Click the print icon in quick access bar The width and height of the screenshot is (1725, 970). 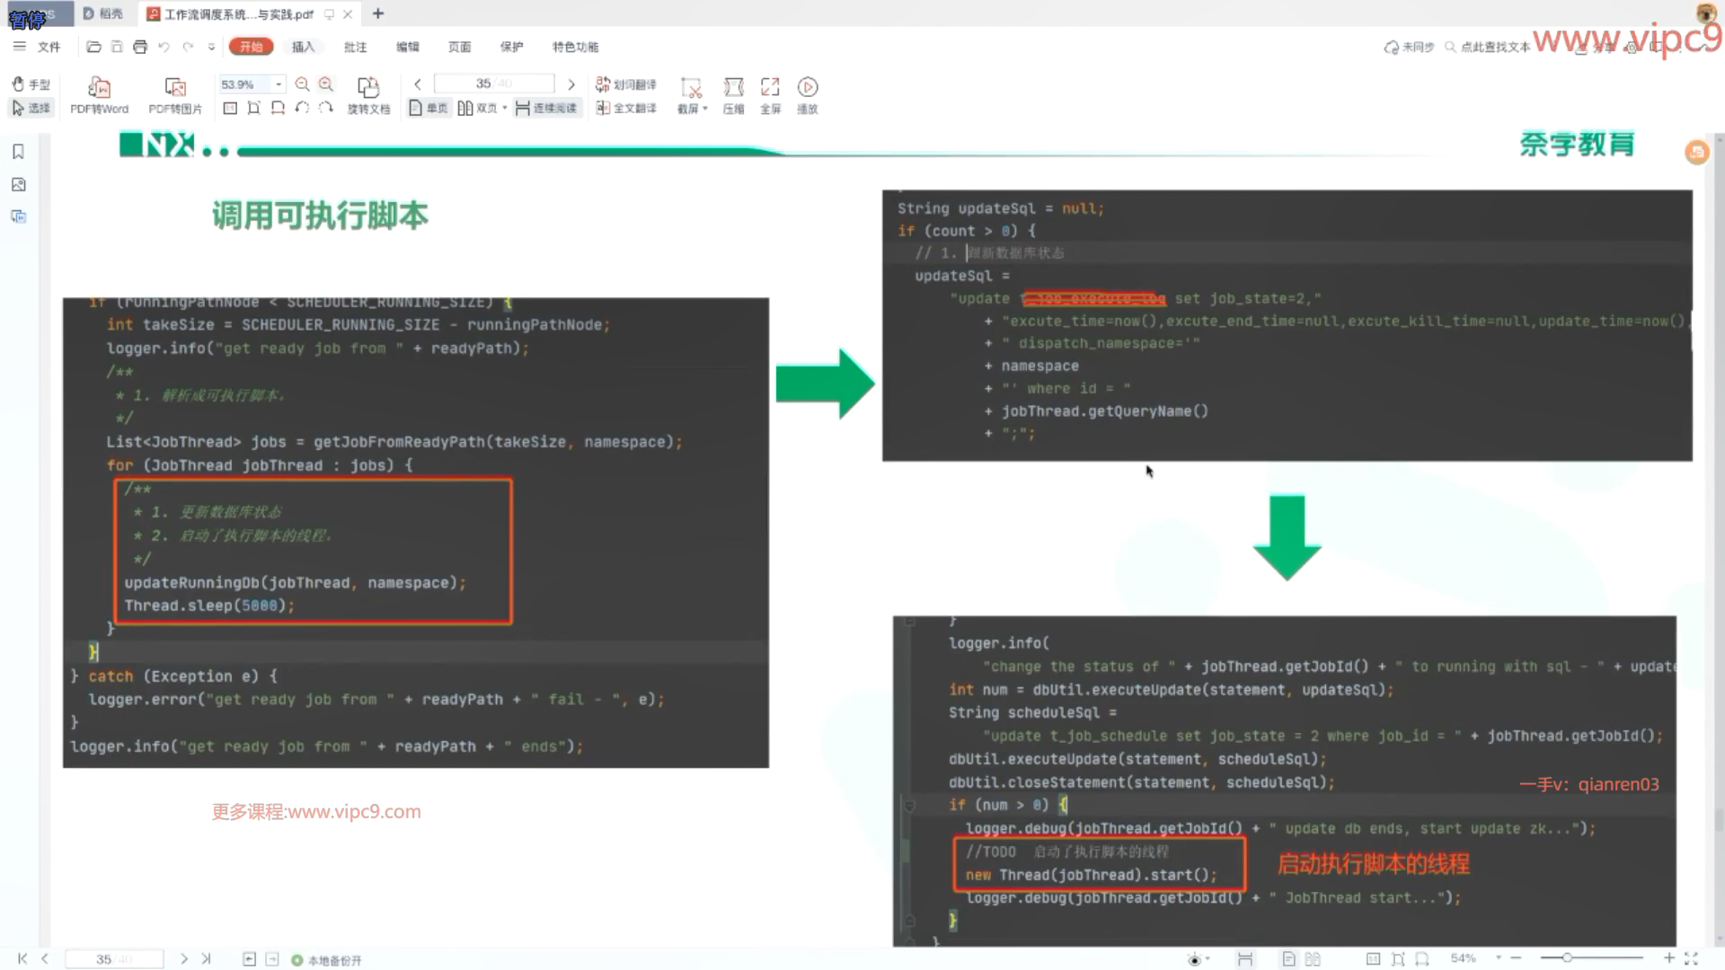tap(140, 47)
